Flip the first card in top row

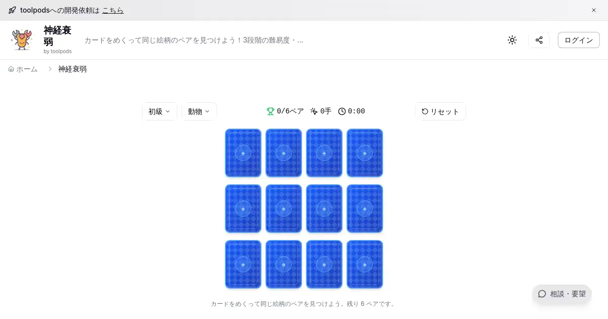[243, 153]
